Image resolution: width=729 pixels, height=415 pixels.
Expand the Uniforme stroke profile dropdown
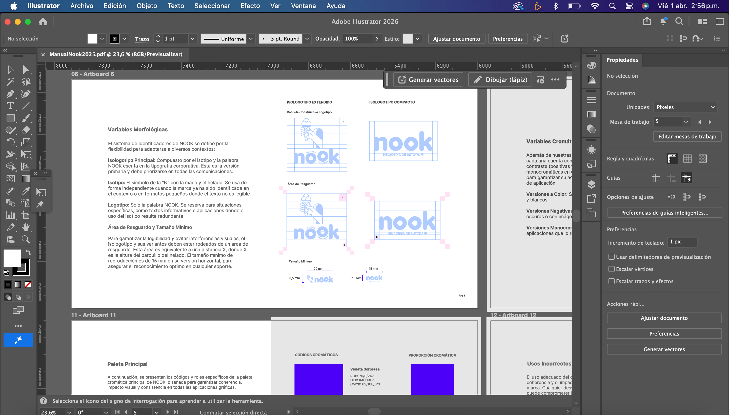pos(251,39)
